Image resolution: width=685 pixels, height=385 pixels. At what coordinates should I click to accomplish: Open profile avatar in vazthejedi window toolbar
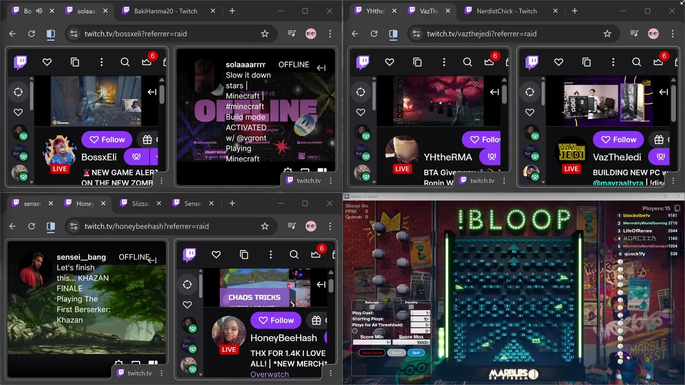pos(653,34)
